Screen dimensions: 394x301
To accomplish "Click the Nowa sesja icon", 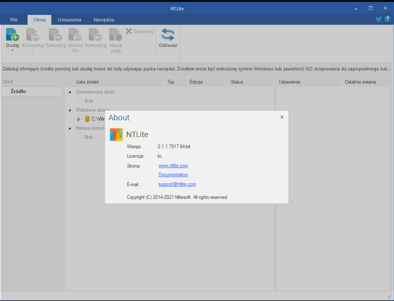I will tap(115, 35).
